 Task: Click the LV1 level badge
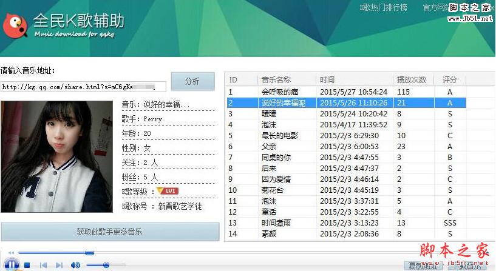168,191
